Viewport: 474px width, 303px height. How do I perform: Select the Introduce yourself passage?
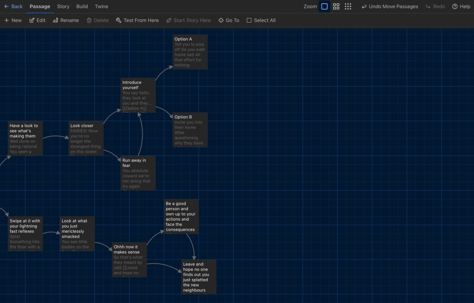coord(138,95)
